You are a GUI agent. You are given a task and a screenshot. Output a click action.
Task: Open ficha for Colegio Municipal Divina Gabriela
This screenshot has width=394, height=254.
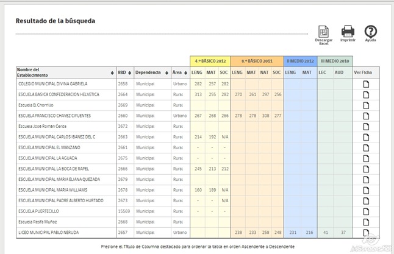click(x=366, y=84)
